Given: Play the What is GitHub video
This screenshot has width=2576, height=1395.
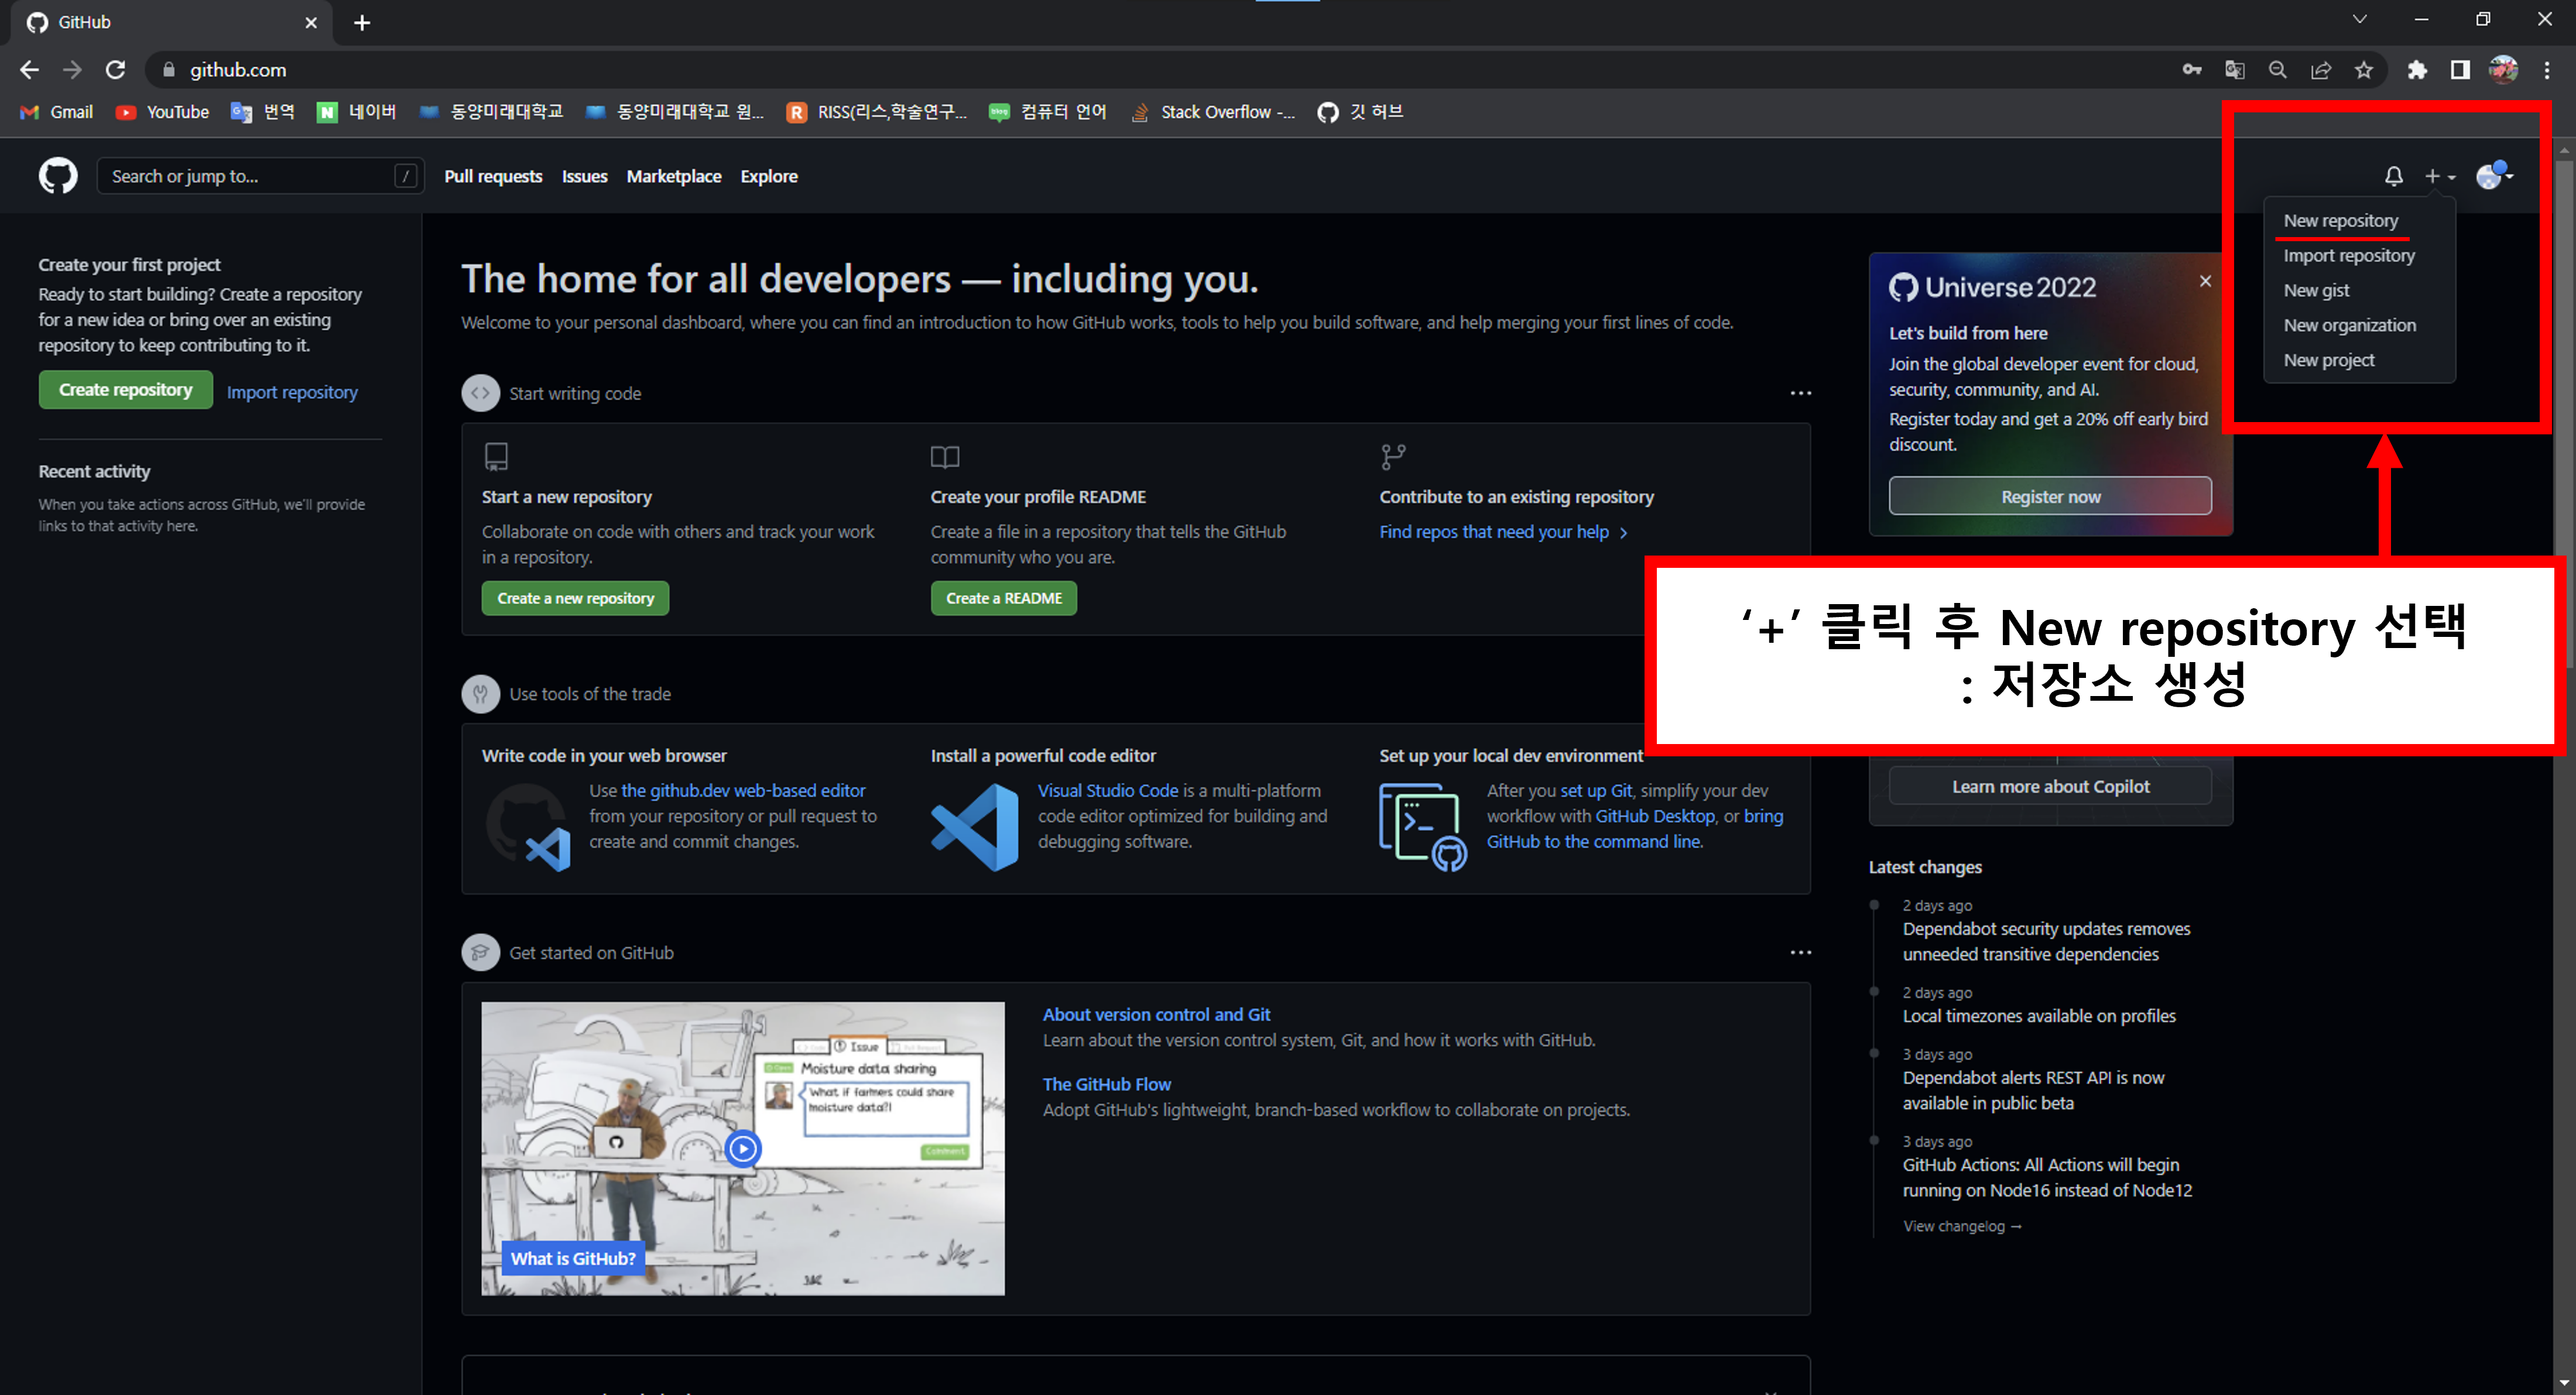Looking at the screenshot, I should [742, 1148].
